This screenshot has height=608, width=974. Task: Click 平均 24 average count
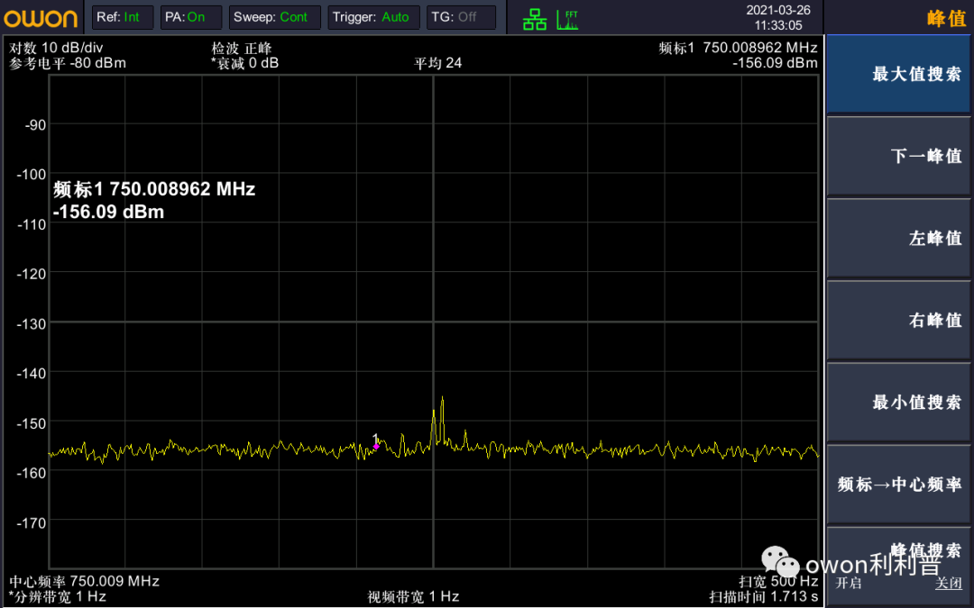point(438,63)
